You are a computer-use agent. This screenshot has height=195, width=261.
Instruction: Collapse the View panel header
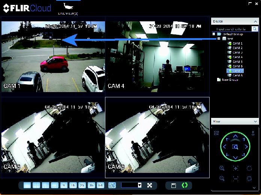(x=255, y=122)
